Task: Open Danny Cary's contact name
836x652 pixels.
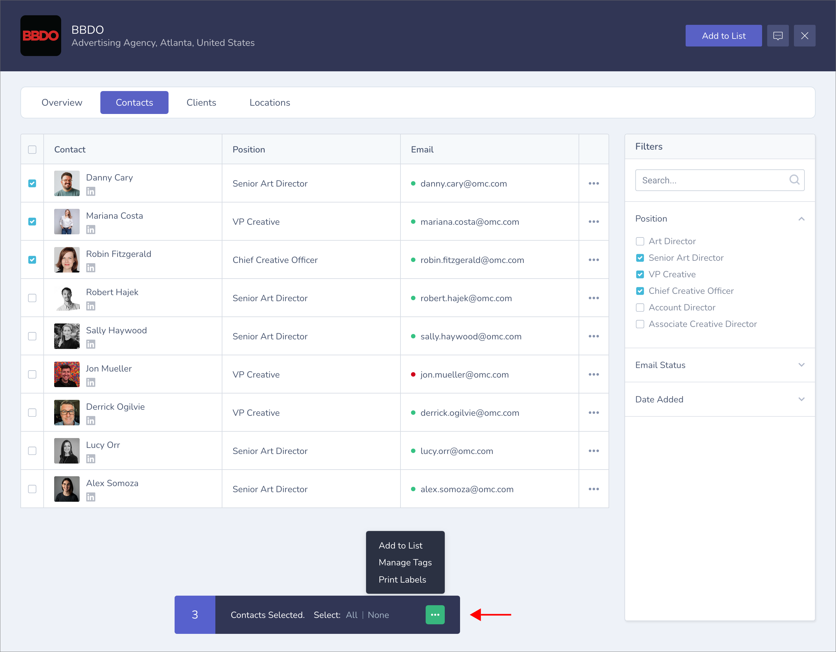Action: 110,177
